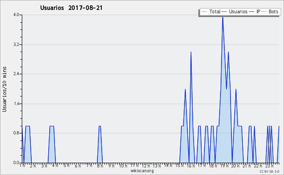Click the light blue Total legend line

204,12
